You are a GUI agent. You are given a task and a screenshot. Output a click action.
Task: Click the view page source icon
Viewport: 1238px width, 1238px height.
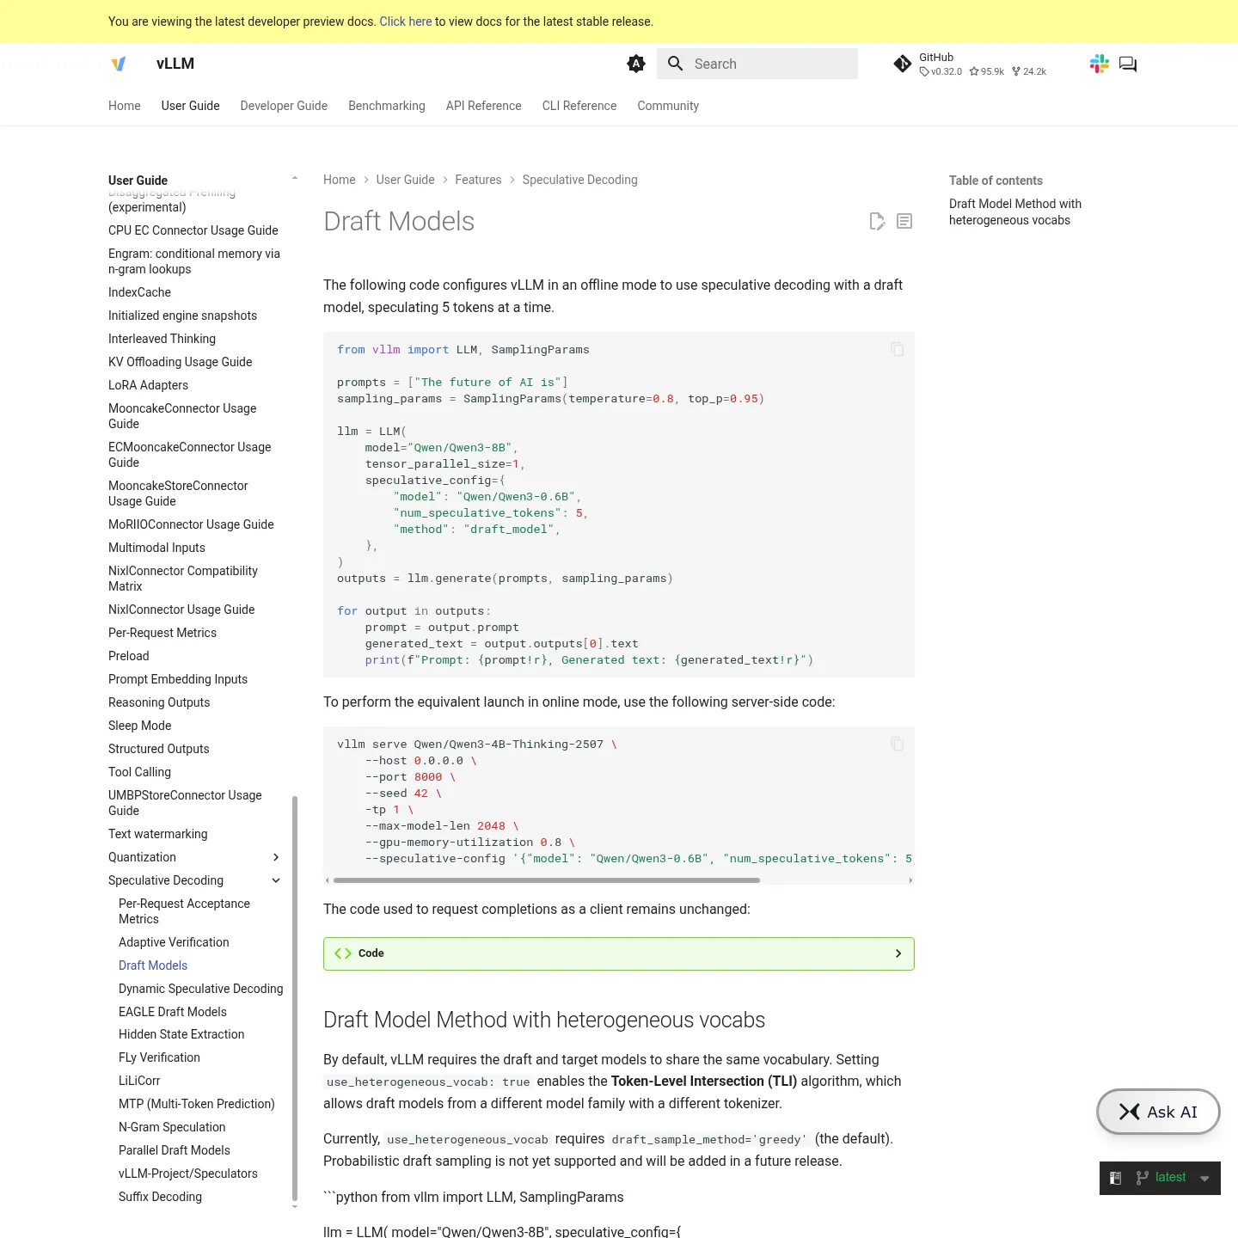coord(904,221)
